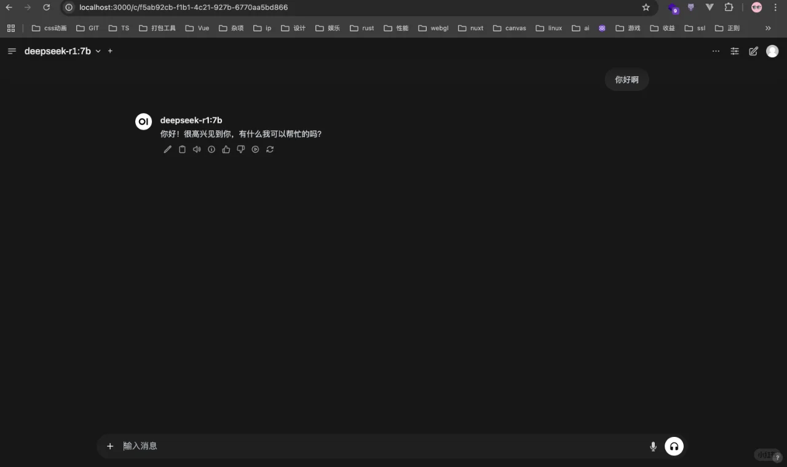The height and width of the screenshot is (467, 787).
Task: Open the GIT bookmark folder
Action: pos(87,28)
